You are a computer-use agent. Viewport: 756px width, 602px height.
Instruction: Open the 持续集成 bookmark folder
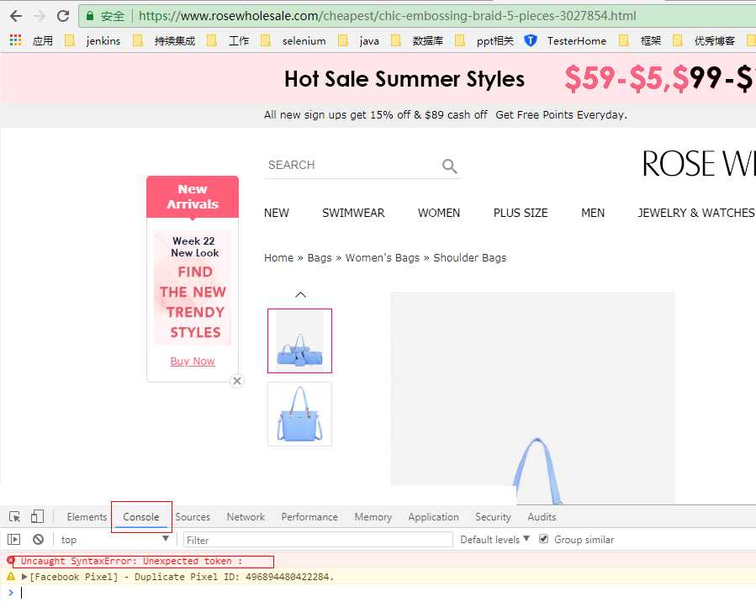click(x=164, y=41)
